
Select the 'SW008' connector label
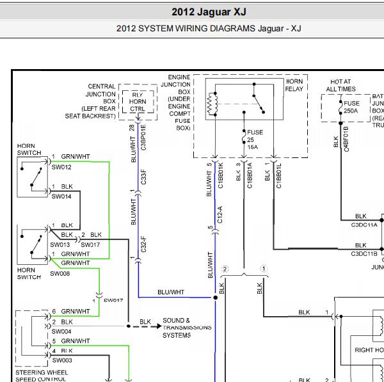pyautogui.click(x=60, y=273)
